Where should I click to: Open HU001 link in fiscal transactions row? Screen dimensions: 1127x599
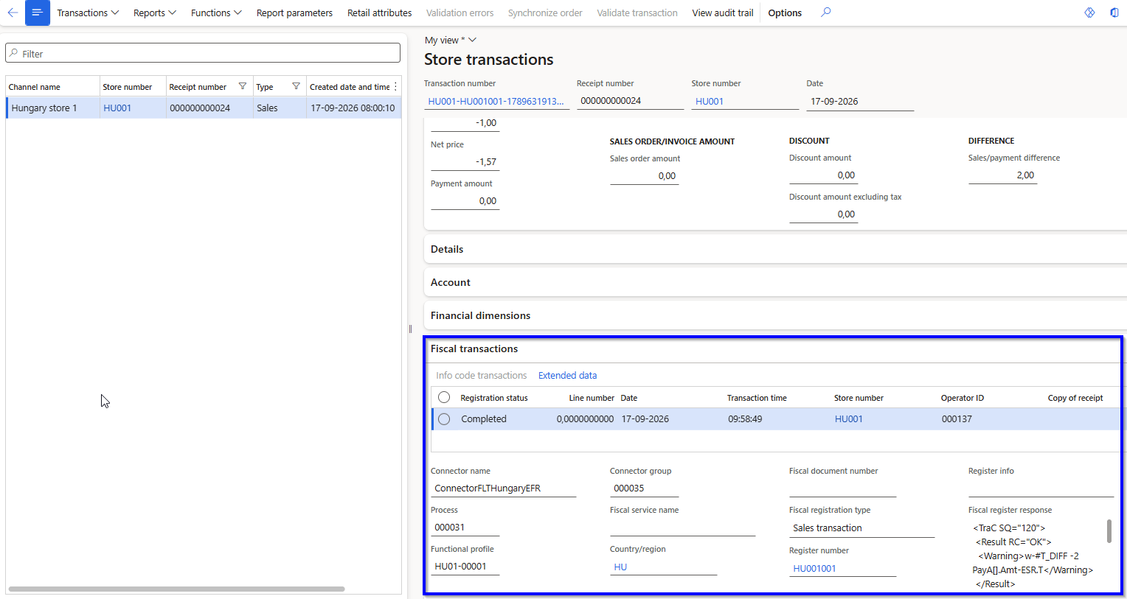tap(848, 418)
